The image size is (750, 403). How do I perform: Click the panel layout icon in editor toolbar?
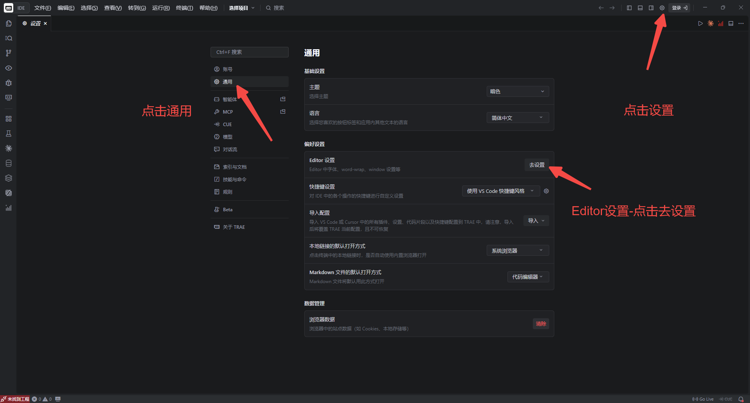coord(731,23)
